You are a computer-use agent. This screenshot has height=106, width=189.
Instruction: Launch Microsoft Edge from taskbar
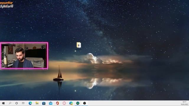(30, 103)
